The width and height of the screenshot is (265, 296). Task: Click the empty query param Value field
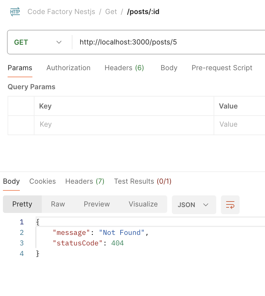point(240,125)
